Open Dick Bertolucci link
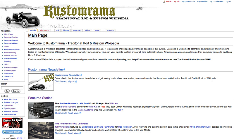 204,127
